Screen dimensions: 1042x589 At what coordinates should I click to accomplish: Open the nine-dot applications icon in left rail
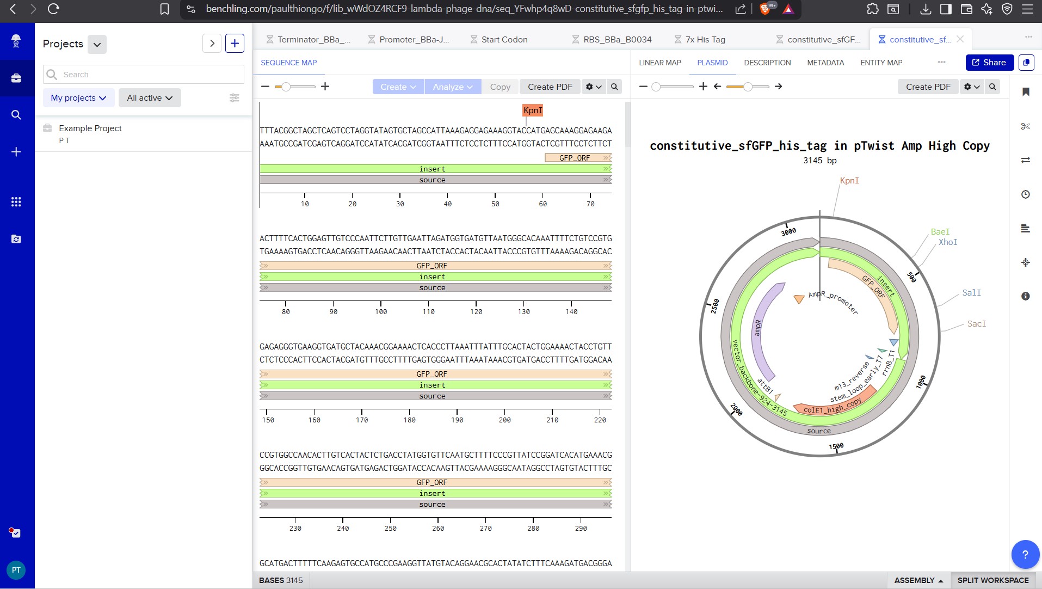(x=16, y=202)
